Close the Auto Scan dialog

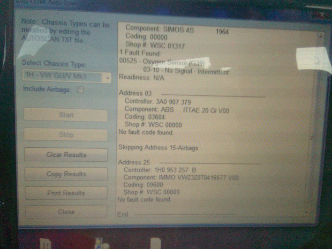(x=66, y=212)
